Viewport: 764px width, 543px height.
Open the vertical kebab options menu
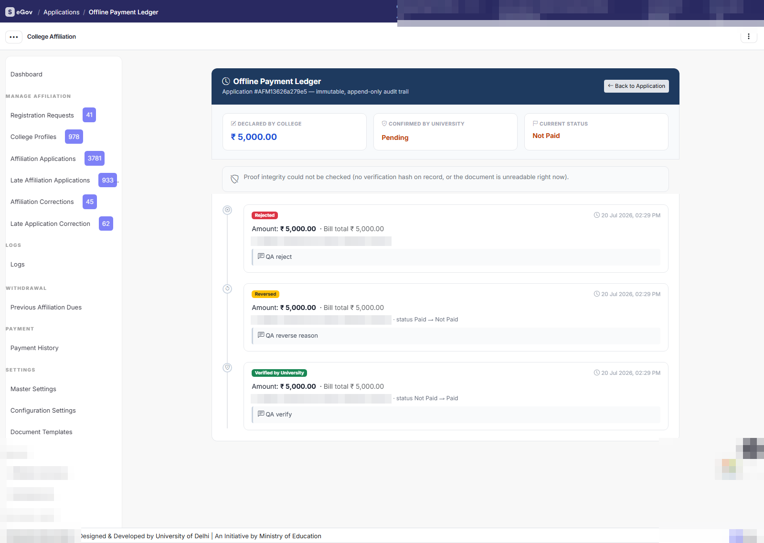[749, 36]
